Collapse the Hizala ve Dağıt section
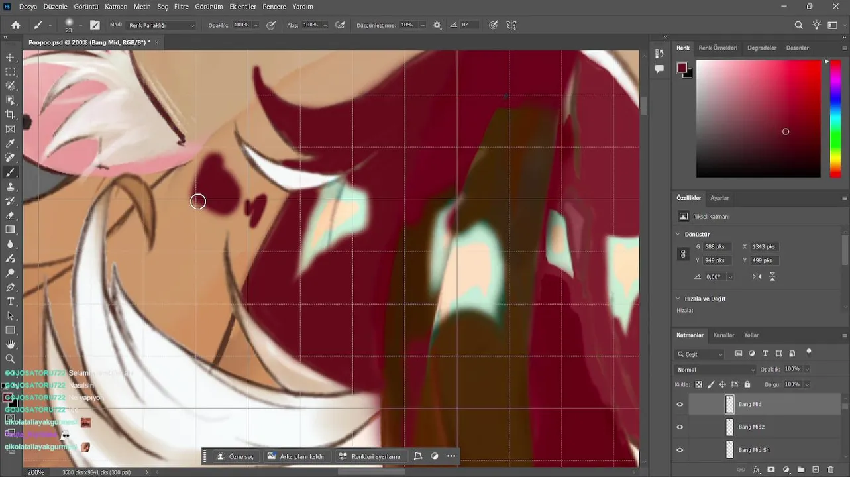850x477 pixels. pos(678,298)
